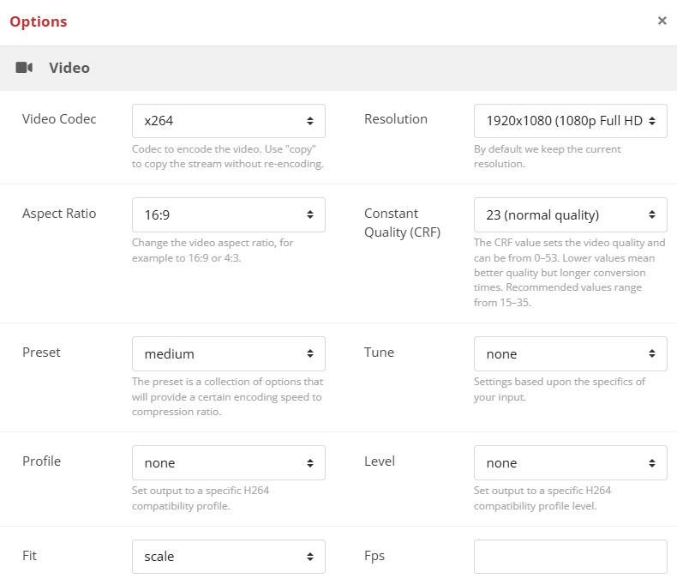Change the Constant Quality CRF selection
The image size is (677, 579).
point(570,214)
